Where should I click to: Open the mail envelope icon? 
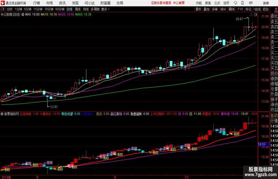[x=251, y=3]
